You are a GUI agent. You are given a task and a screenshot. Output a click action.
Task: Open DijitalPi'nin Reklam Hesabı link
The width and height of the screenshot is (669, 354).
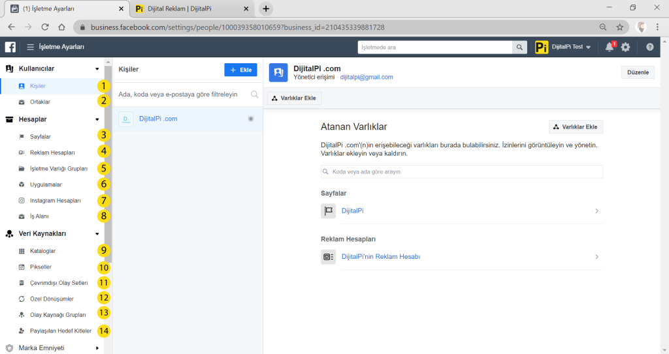tap(381, 257)
